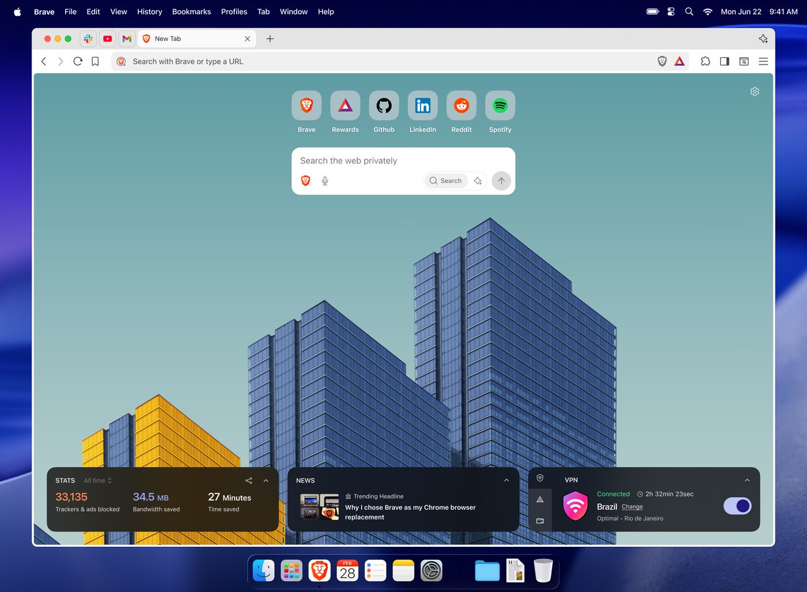Viewport: 807px width, 592px height.
Task: Open the Window menu
Action: tap(294, 11)
